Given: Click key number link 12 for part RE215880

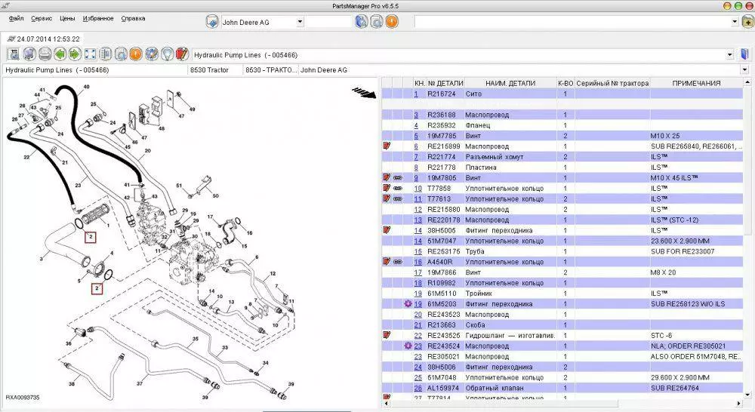Looking at the screenshot, I should point(418,210).
